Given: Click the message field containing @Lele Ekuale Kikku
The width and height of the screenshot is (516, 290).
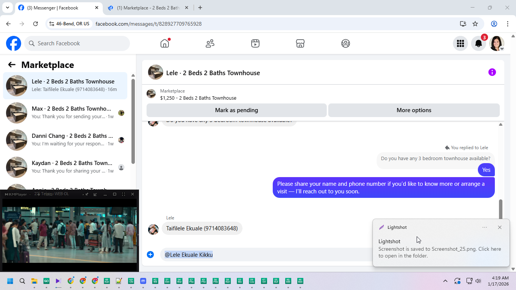Looking at the screenshot, I should click(x=266, y=255).
